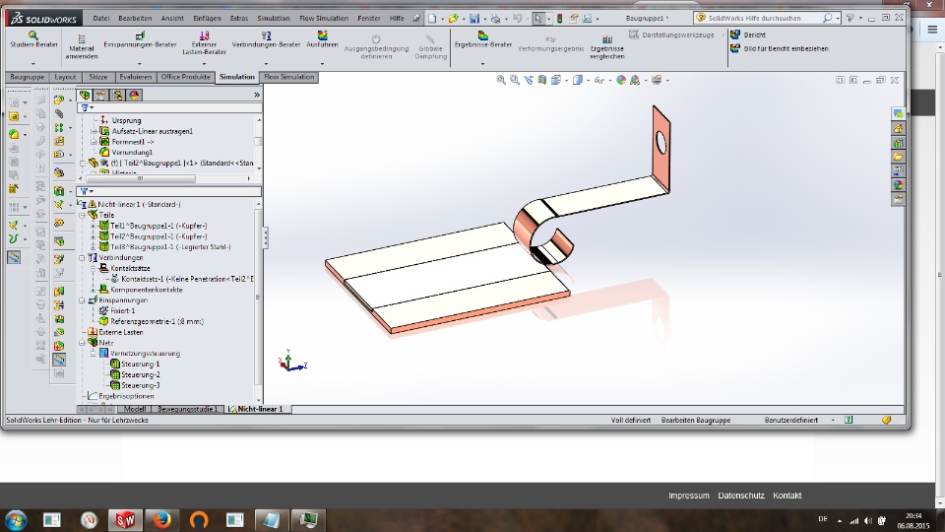Image resolution: width=945 pixels, height=532 pixels.
Task: Select Ergebnisoptionen in tree
Action: pyautogui.click(x=120, y=396)
